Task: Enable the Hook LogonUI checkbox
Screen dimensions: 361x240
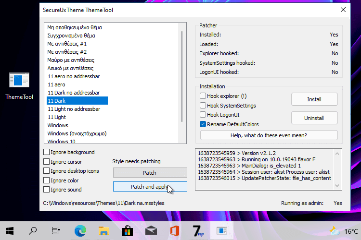Action: click(203, 115)
